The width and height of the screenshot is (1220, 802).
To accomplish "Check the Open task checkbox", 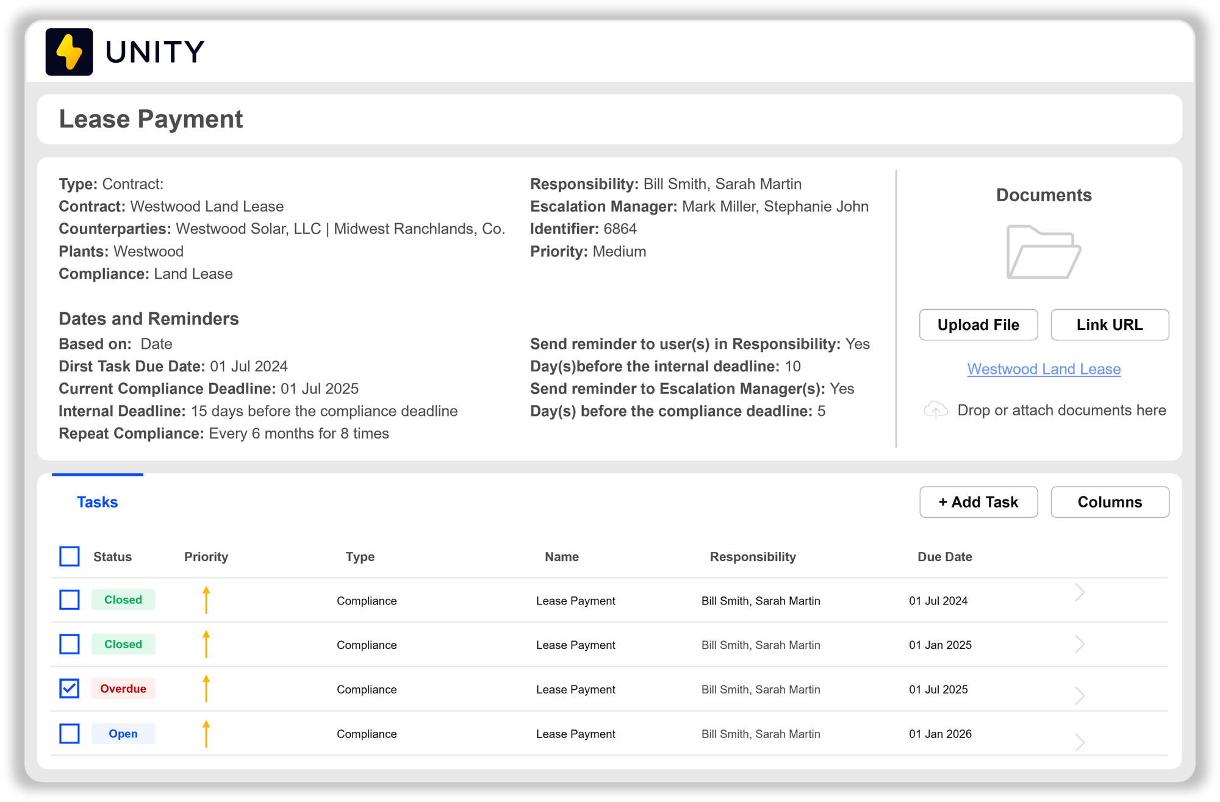I will pos(70,734).
